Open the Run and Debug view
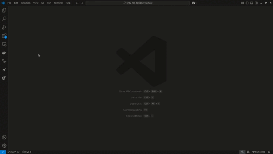This screenshot has width=273, height=154. coord(4,27)
